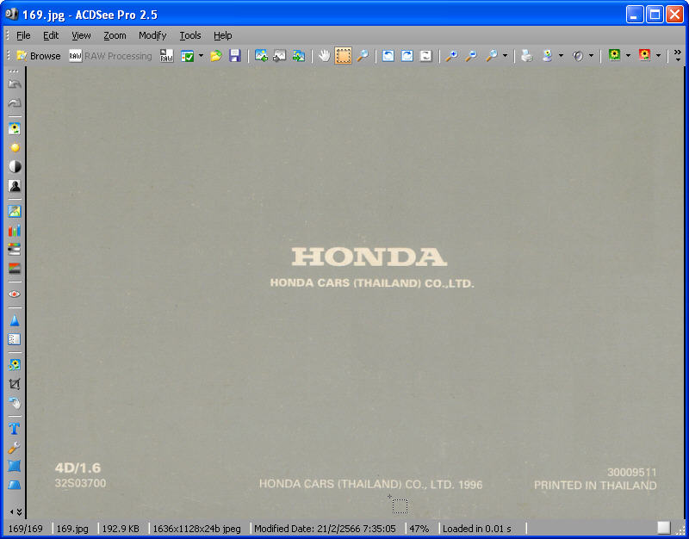Click the user and globe share icon
This screenshot has height=539, width=689.
548,56
